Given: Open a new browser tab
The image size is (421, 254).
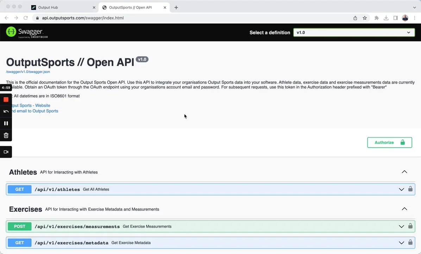Looking at the screenshot, I should [x=176, y=7].
